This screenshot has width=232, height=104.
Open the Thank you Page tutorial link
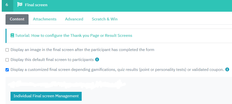pos(74,36)
